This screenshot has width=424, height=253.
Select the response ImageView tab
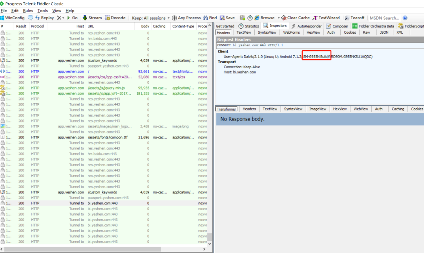point(318,109)
